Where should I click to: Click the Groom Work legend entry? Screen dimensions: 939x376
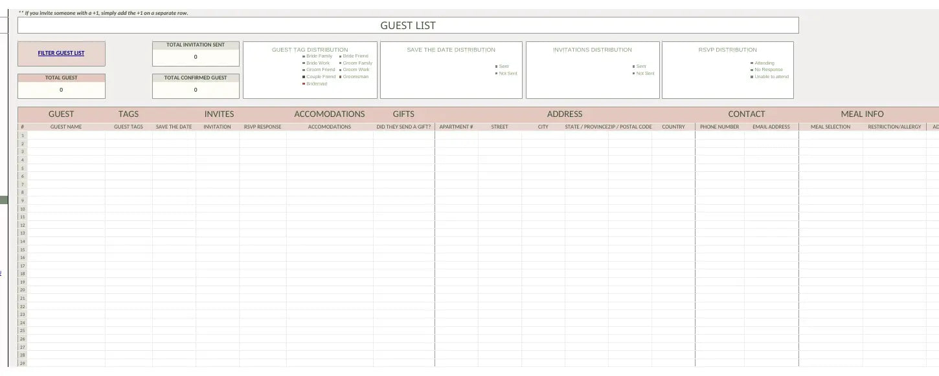coord(355,70)
